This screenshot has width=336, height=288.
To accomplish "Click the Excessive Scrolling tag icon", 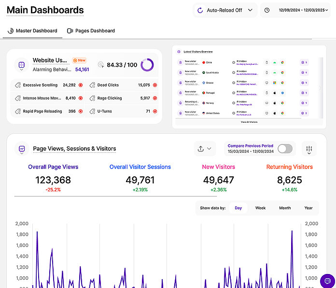I will (x=17, y=85).
